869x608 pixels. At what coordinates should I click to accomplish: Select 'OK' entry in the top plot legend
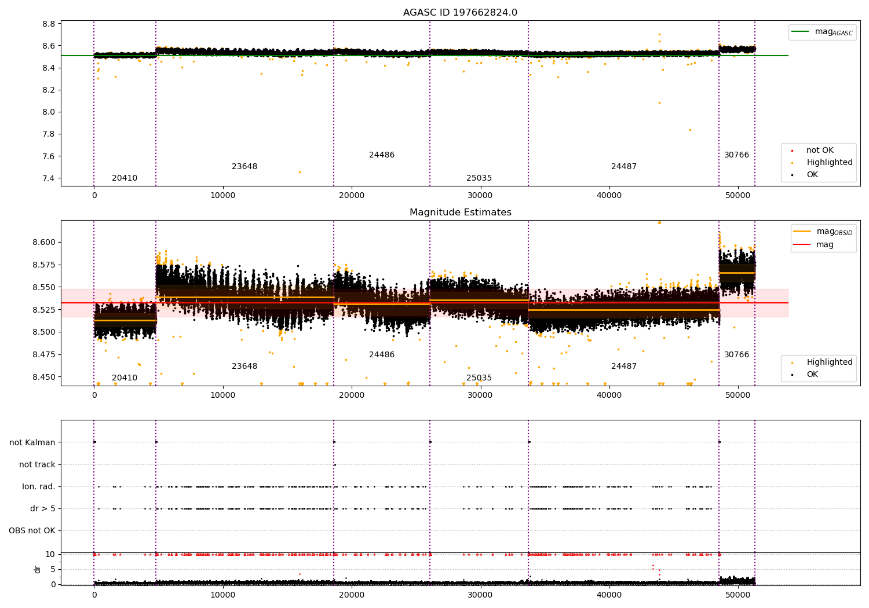click(812, 175)
